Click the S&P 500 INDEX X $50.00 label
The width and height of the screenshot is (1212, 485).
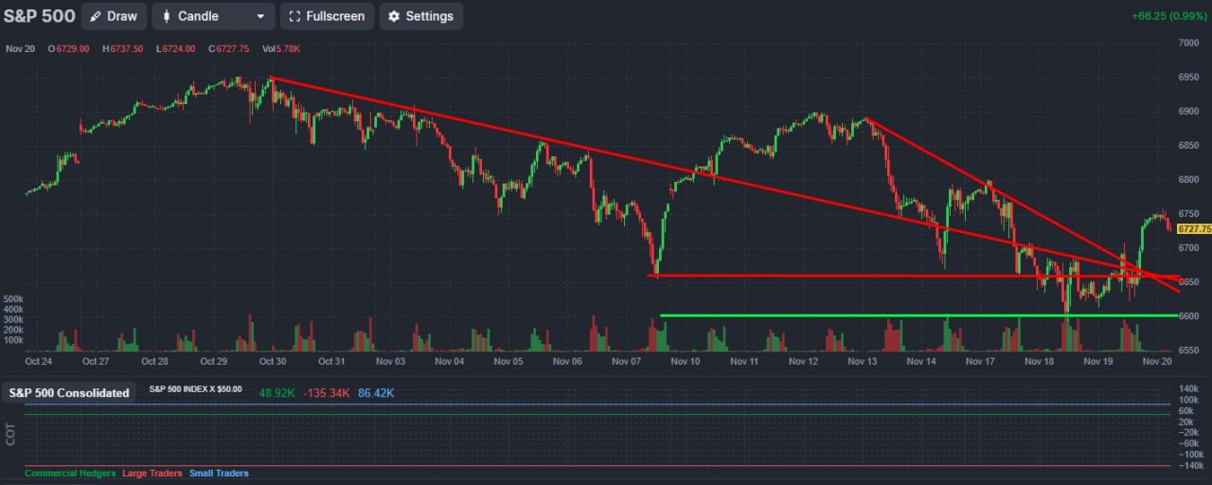[x=196, y=389]
